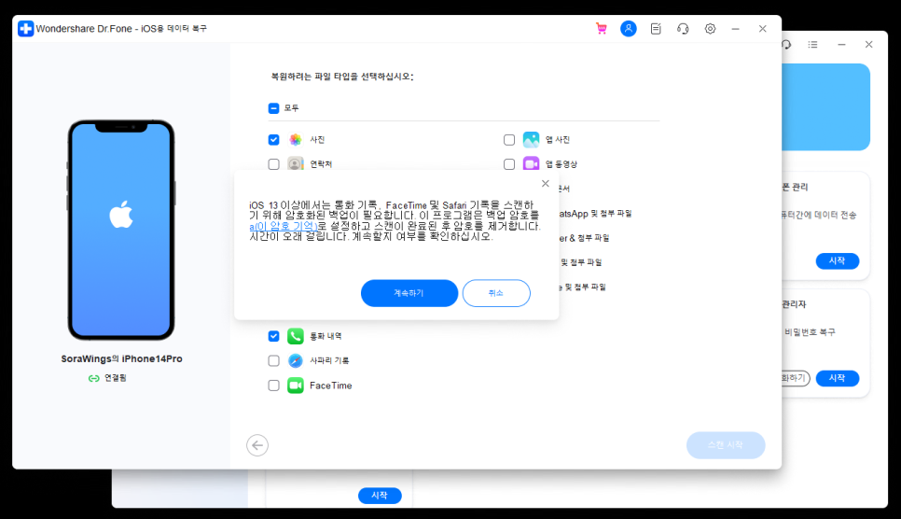Click the 폰 관리 heading in background window
The width and height of the screenshot is (901, 519).
(796, 187)
